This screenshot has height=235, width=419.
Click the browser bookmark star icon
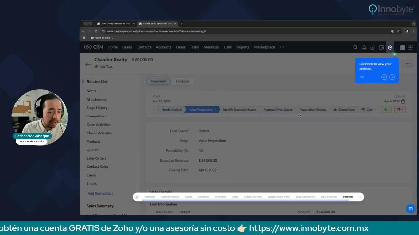point(398,31)
